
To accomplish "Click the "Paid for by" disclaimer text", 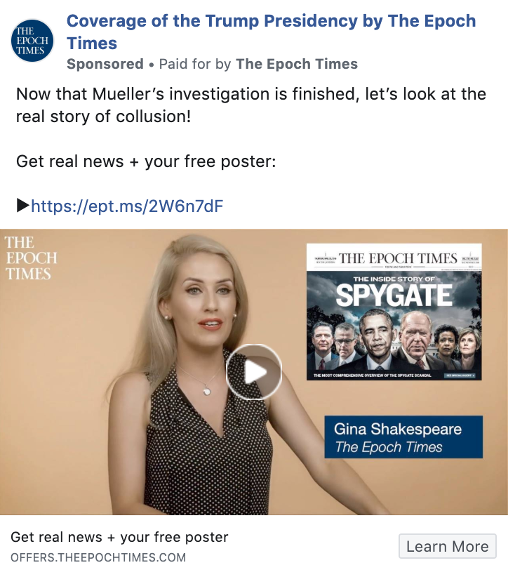I will click(196, 64).
